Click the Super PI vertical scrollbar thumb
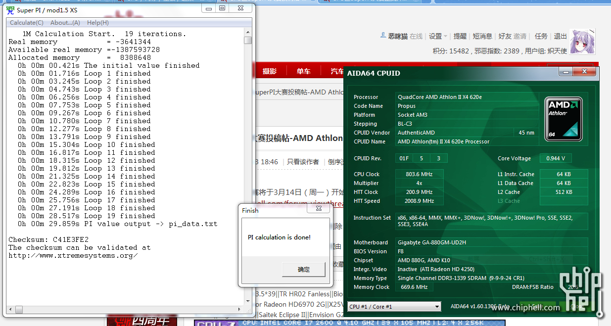Screen dimensions: 611x326 coord(248,41)
